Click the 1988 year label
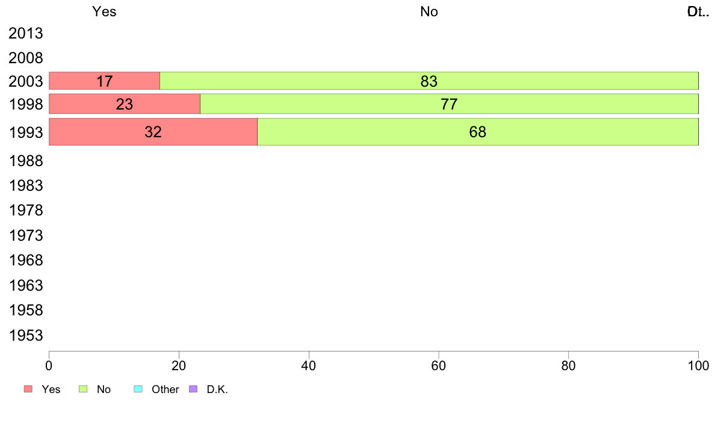715x443 pixels. [26, 161]
